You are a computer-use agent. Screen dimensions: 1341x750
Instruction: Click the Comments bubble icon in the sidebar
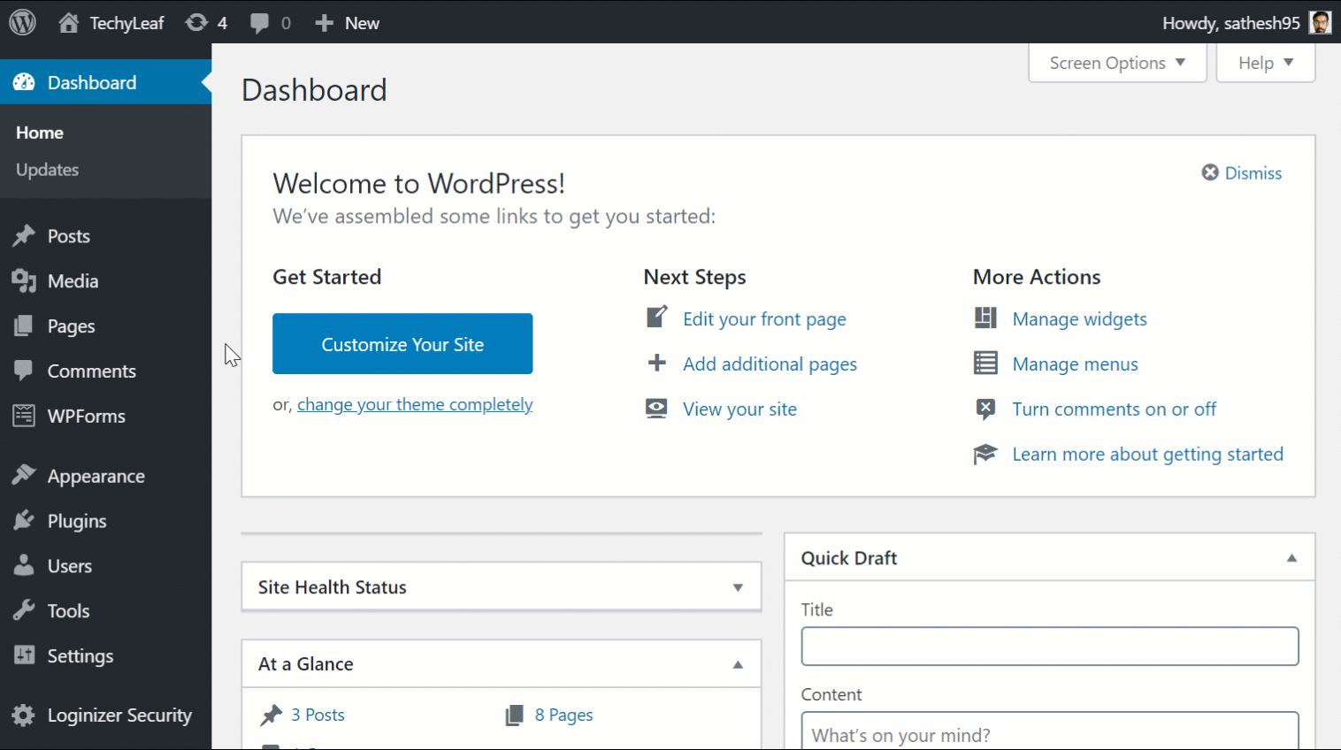pyautogui.click(x=24, y=371)
